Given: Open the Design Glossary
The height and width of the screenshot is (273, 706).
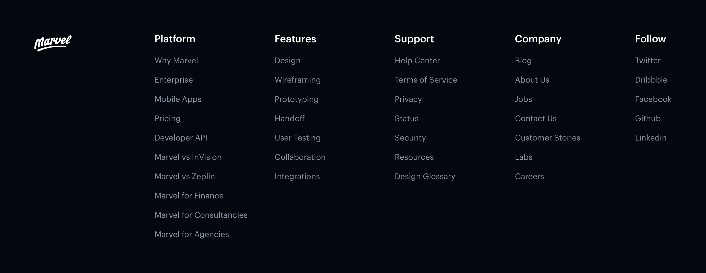Looking at the screenshot, I should (425, 176).
